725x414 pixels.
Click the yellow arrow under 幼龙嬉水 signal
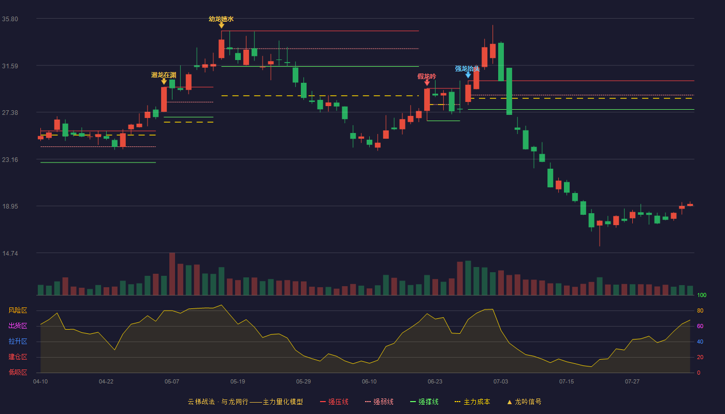[x=221, y=25]
